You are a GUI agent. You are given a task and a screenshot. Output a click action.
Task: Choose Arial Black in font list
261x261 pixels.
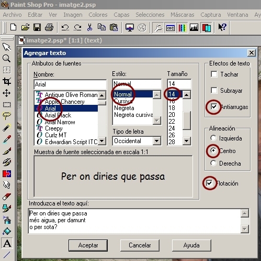coord(66,115)
